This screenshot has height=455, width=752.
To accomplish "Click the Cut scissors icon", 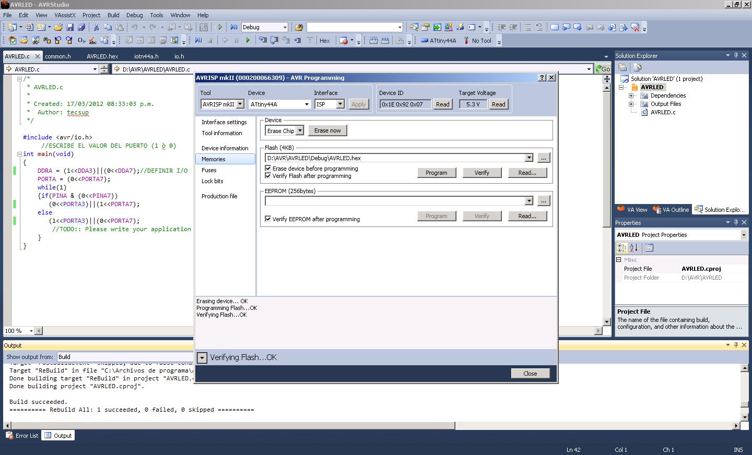I will coord(96,27).
